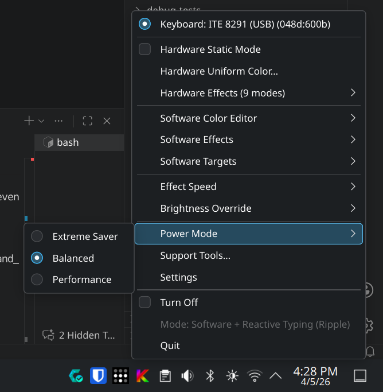This screenshot has height=392, width=383.
Task: Open Settings from the tray menu
Action: coord(249,277)
